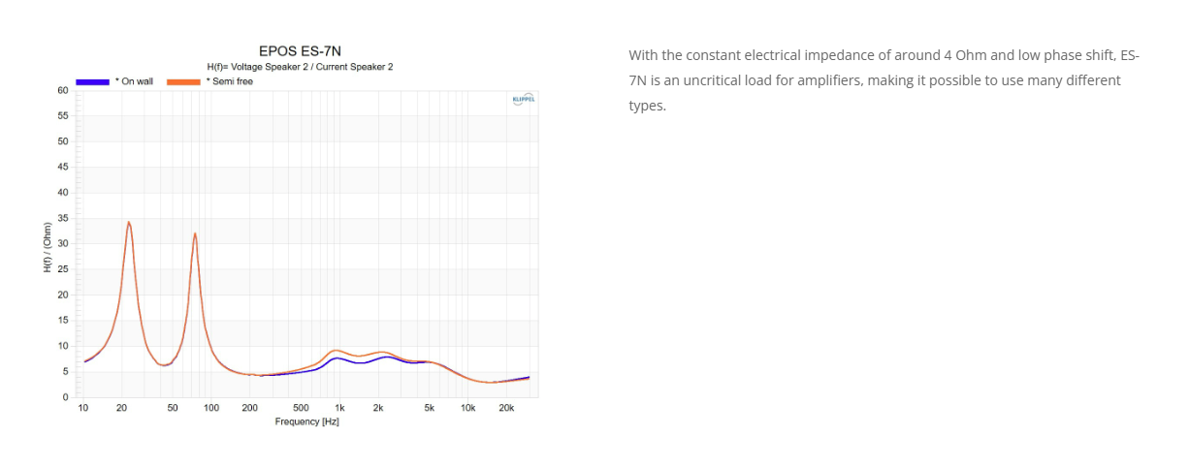This screenshot has width=1189, height=467.
Task: Click the 5k tick on the frequency axis
Action: pos(429,408)
